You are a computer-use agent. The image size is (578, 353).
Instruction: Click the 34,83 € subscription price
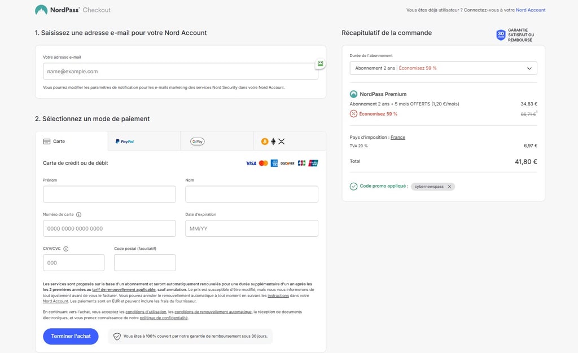point(528,104)
